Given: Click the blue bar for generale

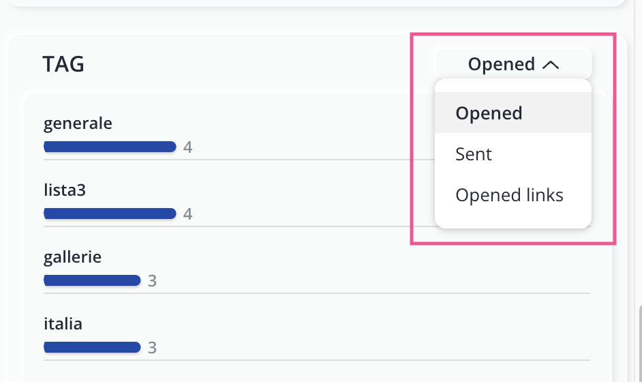Looking at the screenshot, I should click(x=110, y=146).
